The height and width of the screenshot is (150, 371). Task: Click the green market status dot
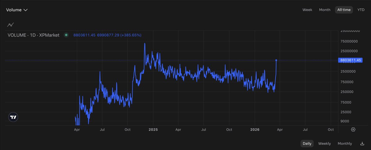coord(66,35)
